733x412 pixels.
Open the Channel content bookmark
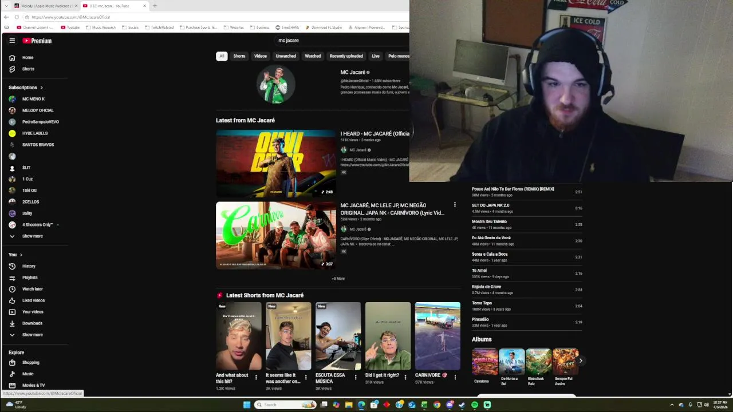[x=35, y=27]
